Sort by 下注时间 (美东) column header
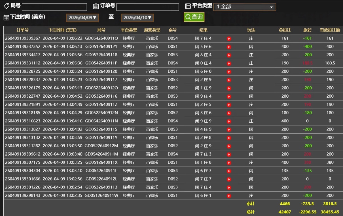Screen dimensions: 343x216 click(62, 30)
